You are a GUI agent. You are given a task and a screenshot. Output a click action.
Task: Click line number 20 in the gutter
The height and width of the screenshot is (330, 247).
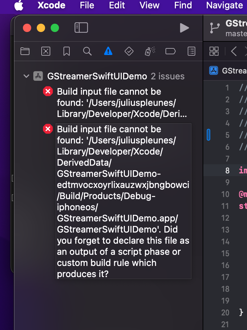(x=225, y=313)
